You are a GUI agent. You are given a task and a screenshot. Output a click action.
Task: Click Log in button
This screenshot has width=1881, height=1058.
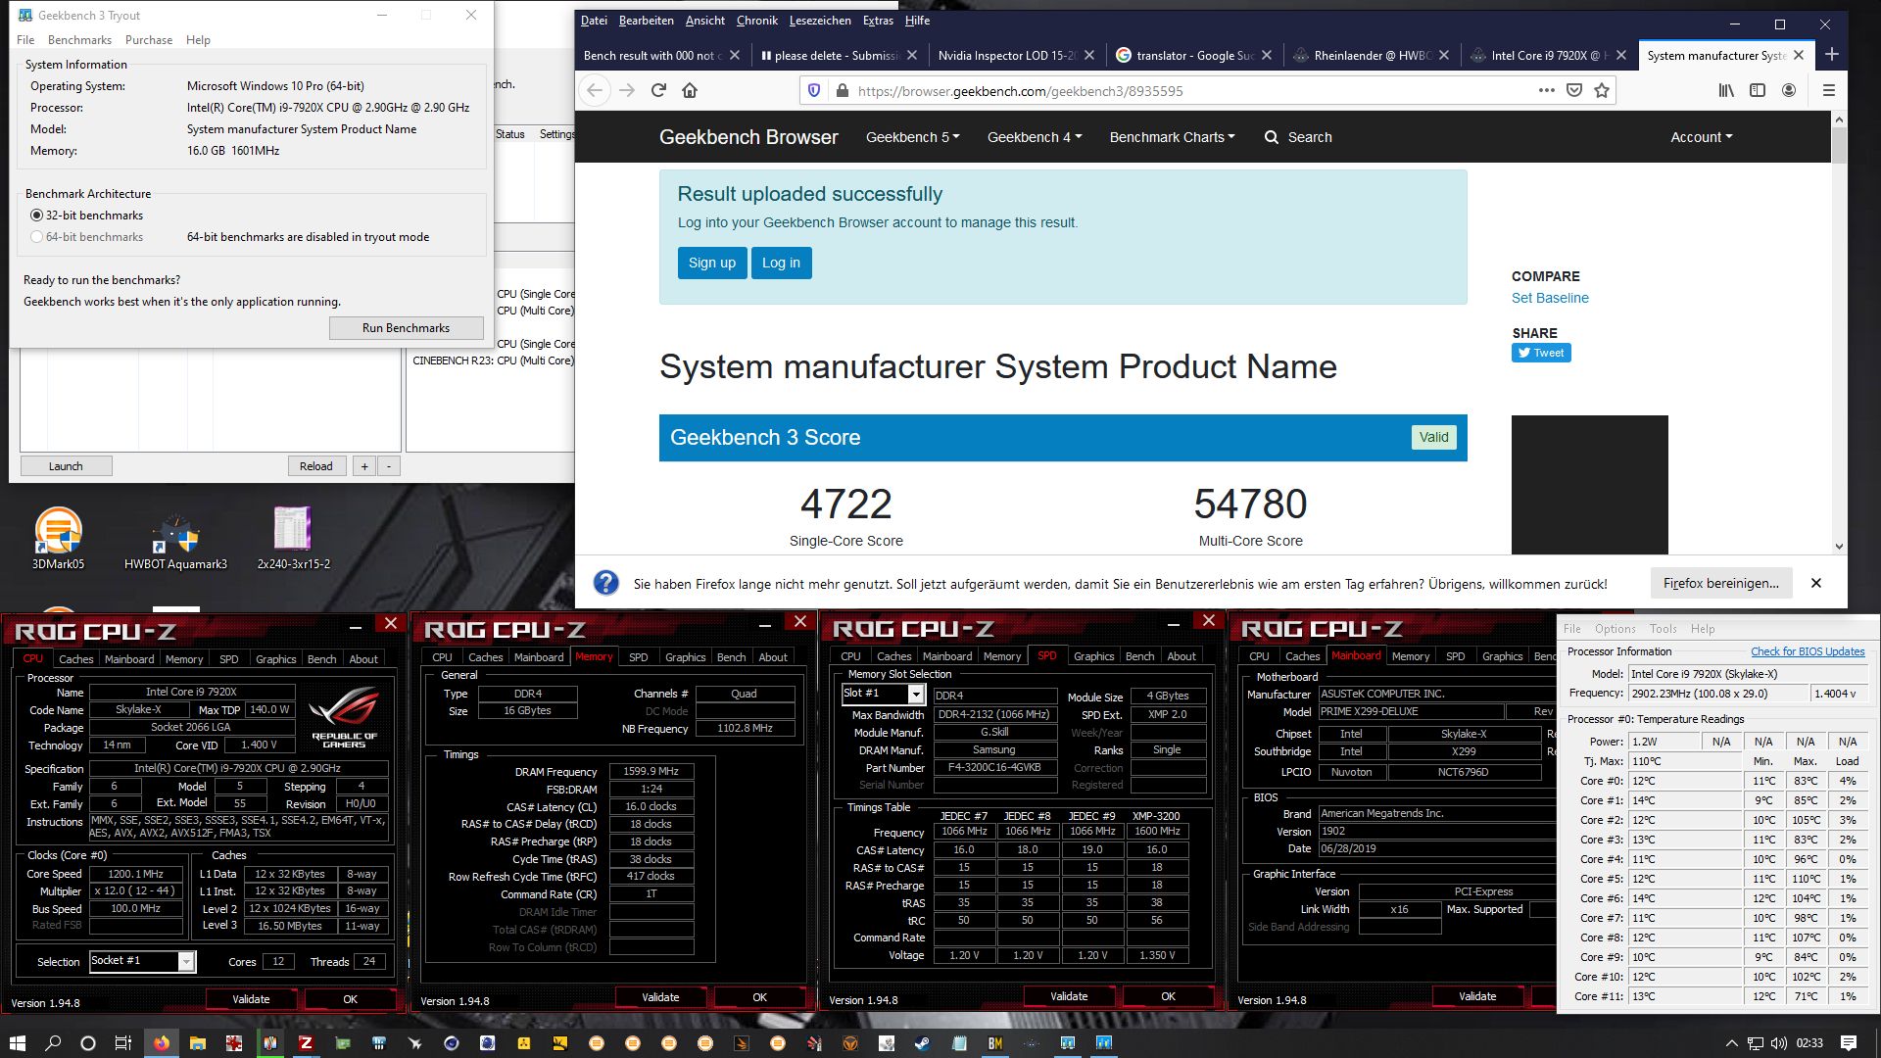pyautogui.click(x=781, y=263)
